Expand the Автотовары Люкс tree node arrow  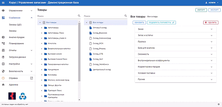point(42,33)
